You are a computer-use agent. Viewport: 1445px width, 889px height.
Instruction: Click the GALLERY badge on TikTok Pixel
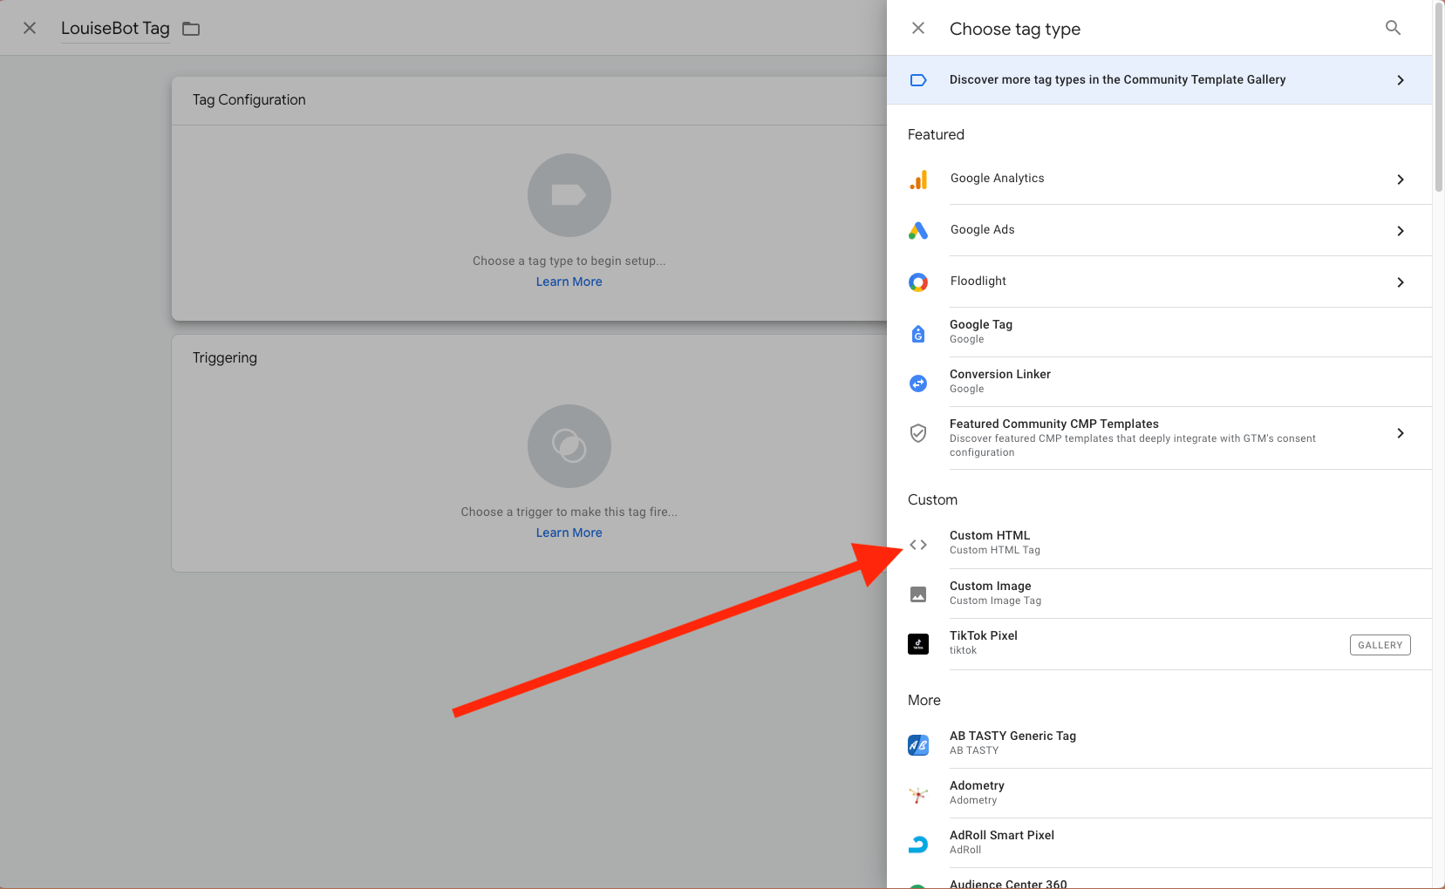pyautogui.click(x=1380, y=645)
